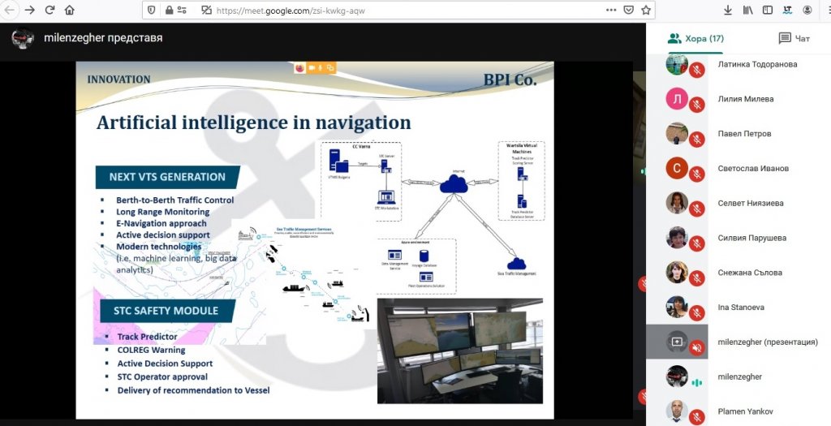Click the NEXT VTS GENERATION banner

pos(167,177)
